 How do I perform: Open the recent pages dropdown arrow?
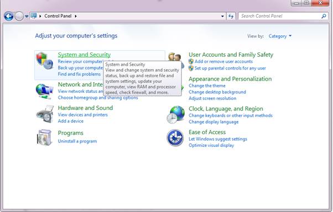pyautogui.click(x=27, y=16)
